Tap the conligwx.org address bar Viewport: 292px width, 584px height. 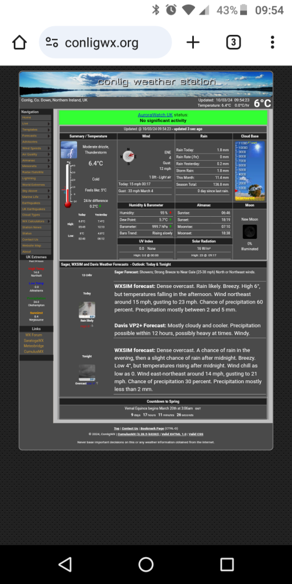[x=106, y=42]
